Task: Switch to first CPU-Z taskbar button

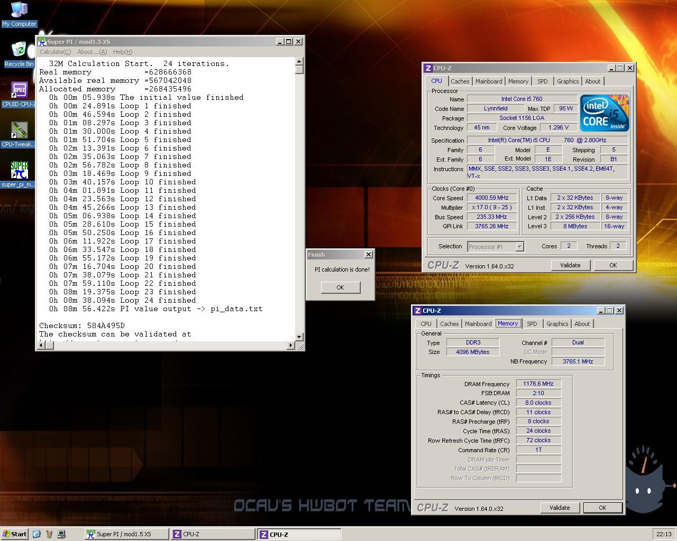Action: pyautogui.click(x=213, y=534)
